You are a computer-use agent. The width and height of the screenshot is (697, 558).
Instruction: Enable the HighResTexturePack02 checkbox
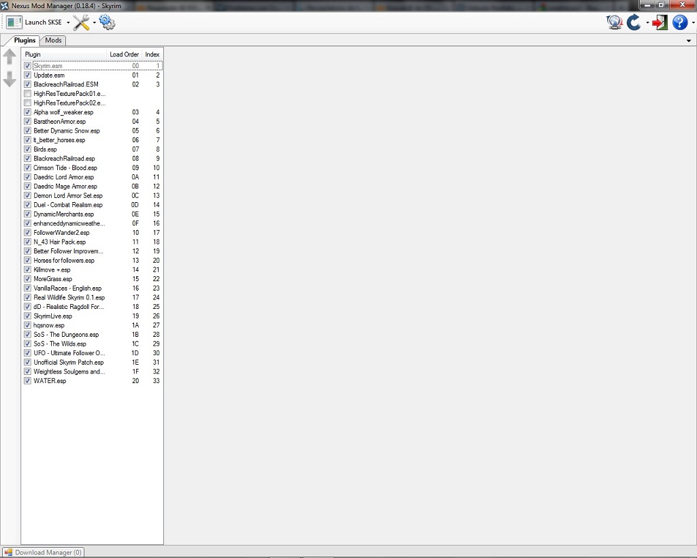click(27, 103)
